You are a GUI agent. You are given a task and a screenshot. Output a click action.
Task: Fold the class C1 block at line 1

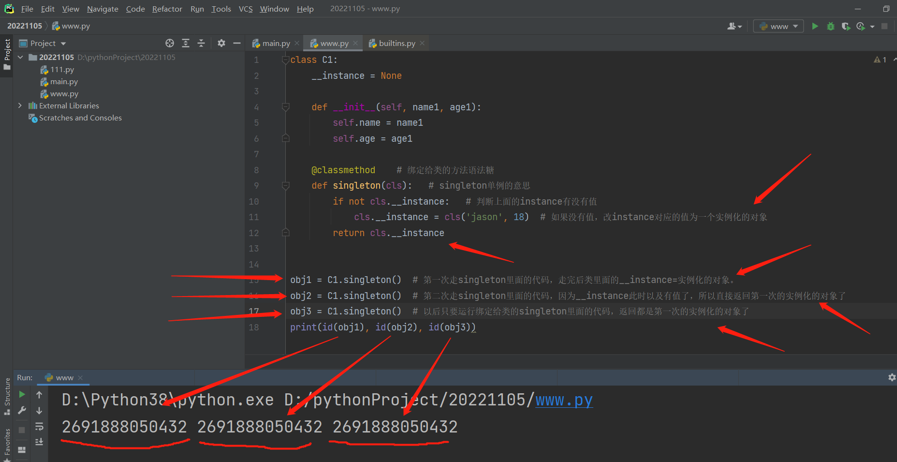point(285,60)
